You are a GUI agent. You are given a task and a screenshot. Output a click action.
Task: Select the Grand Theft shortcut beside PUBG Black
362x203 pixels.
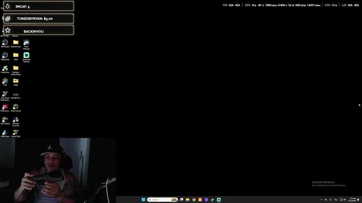[16, 134]
